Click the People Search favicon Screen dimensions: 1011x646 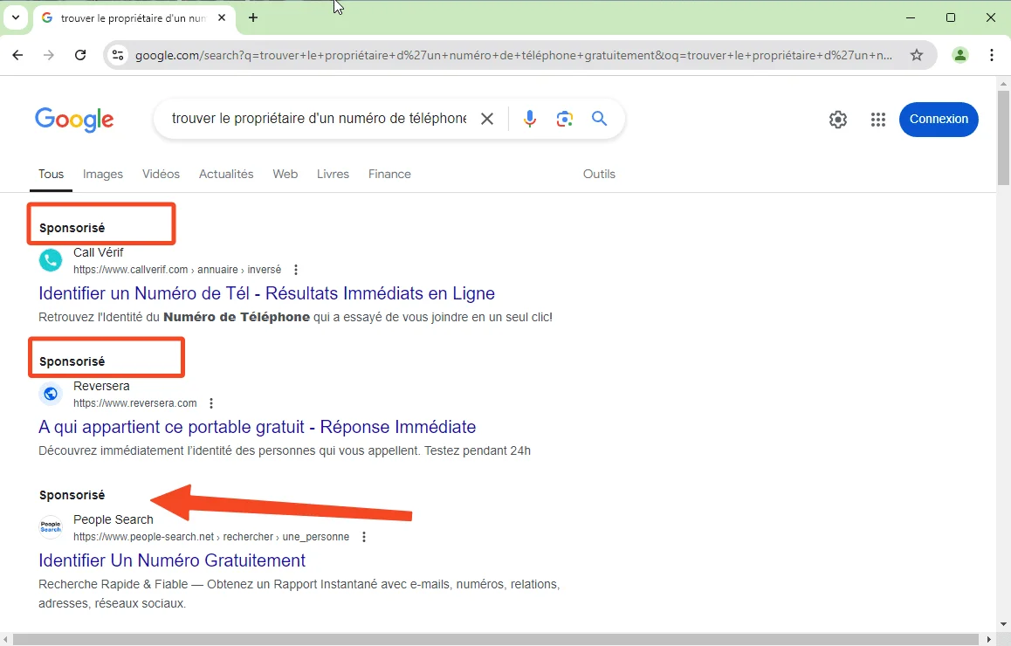[x=51, y=527]
